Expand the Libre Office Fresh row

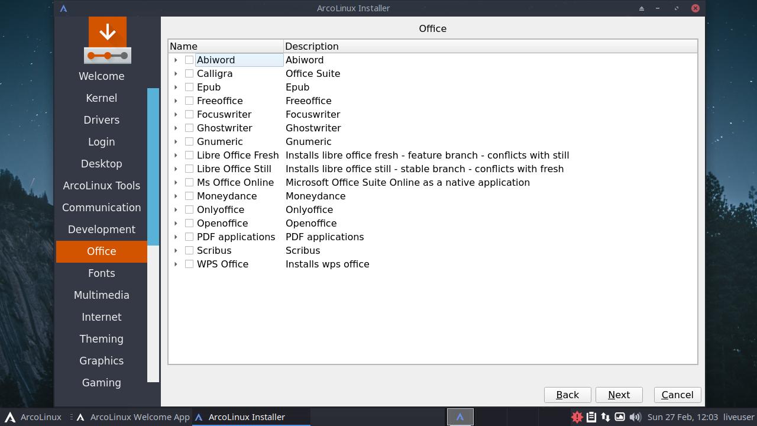(176, 155)
